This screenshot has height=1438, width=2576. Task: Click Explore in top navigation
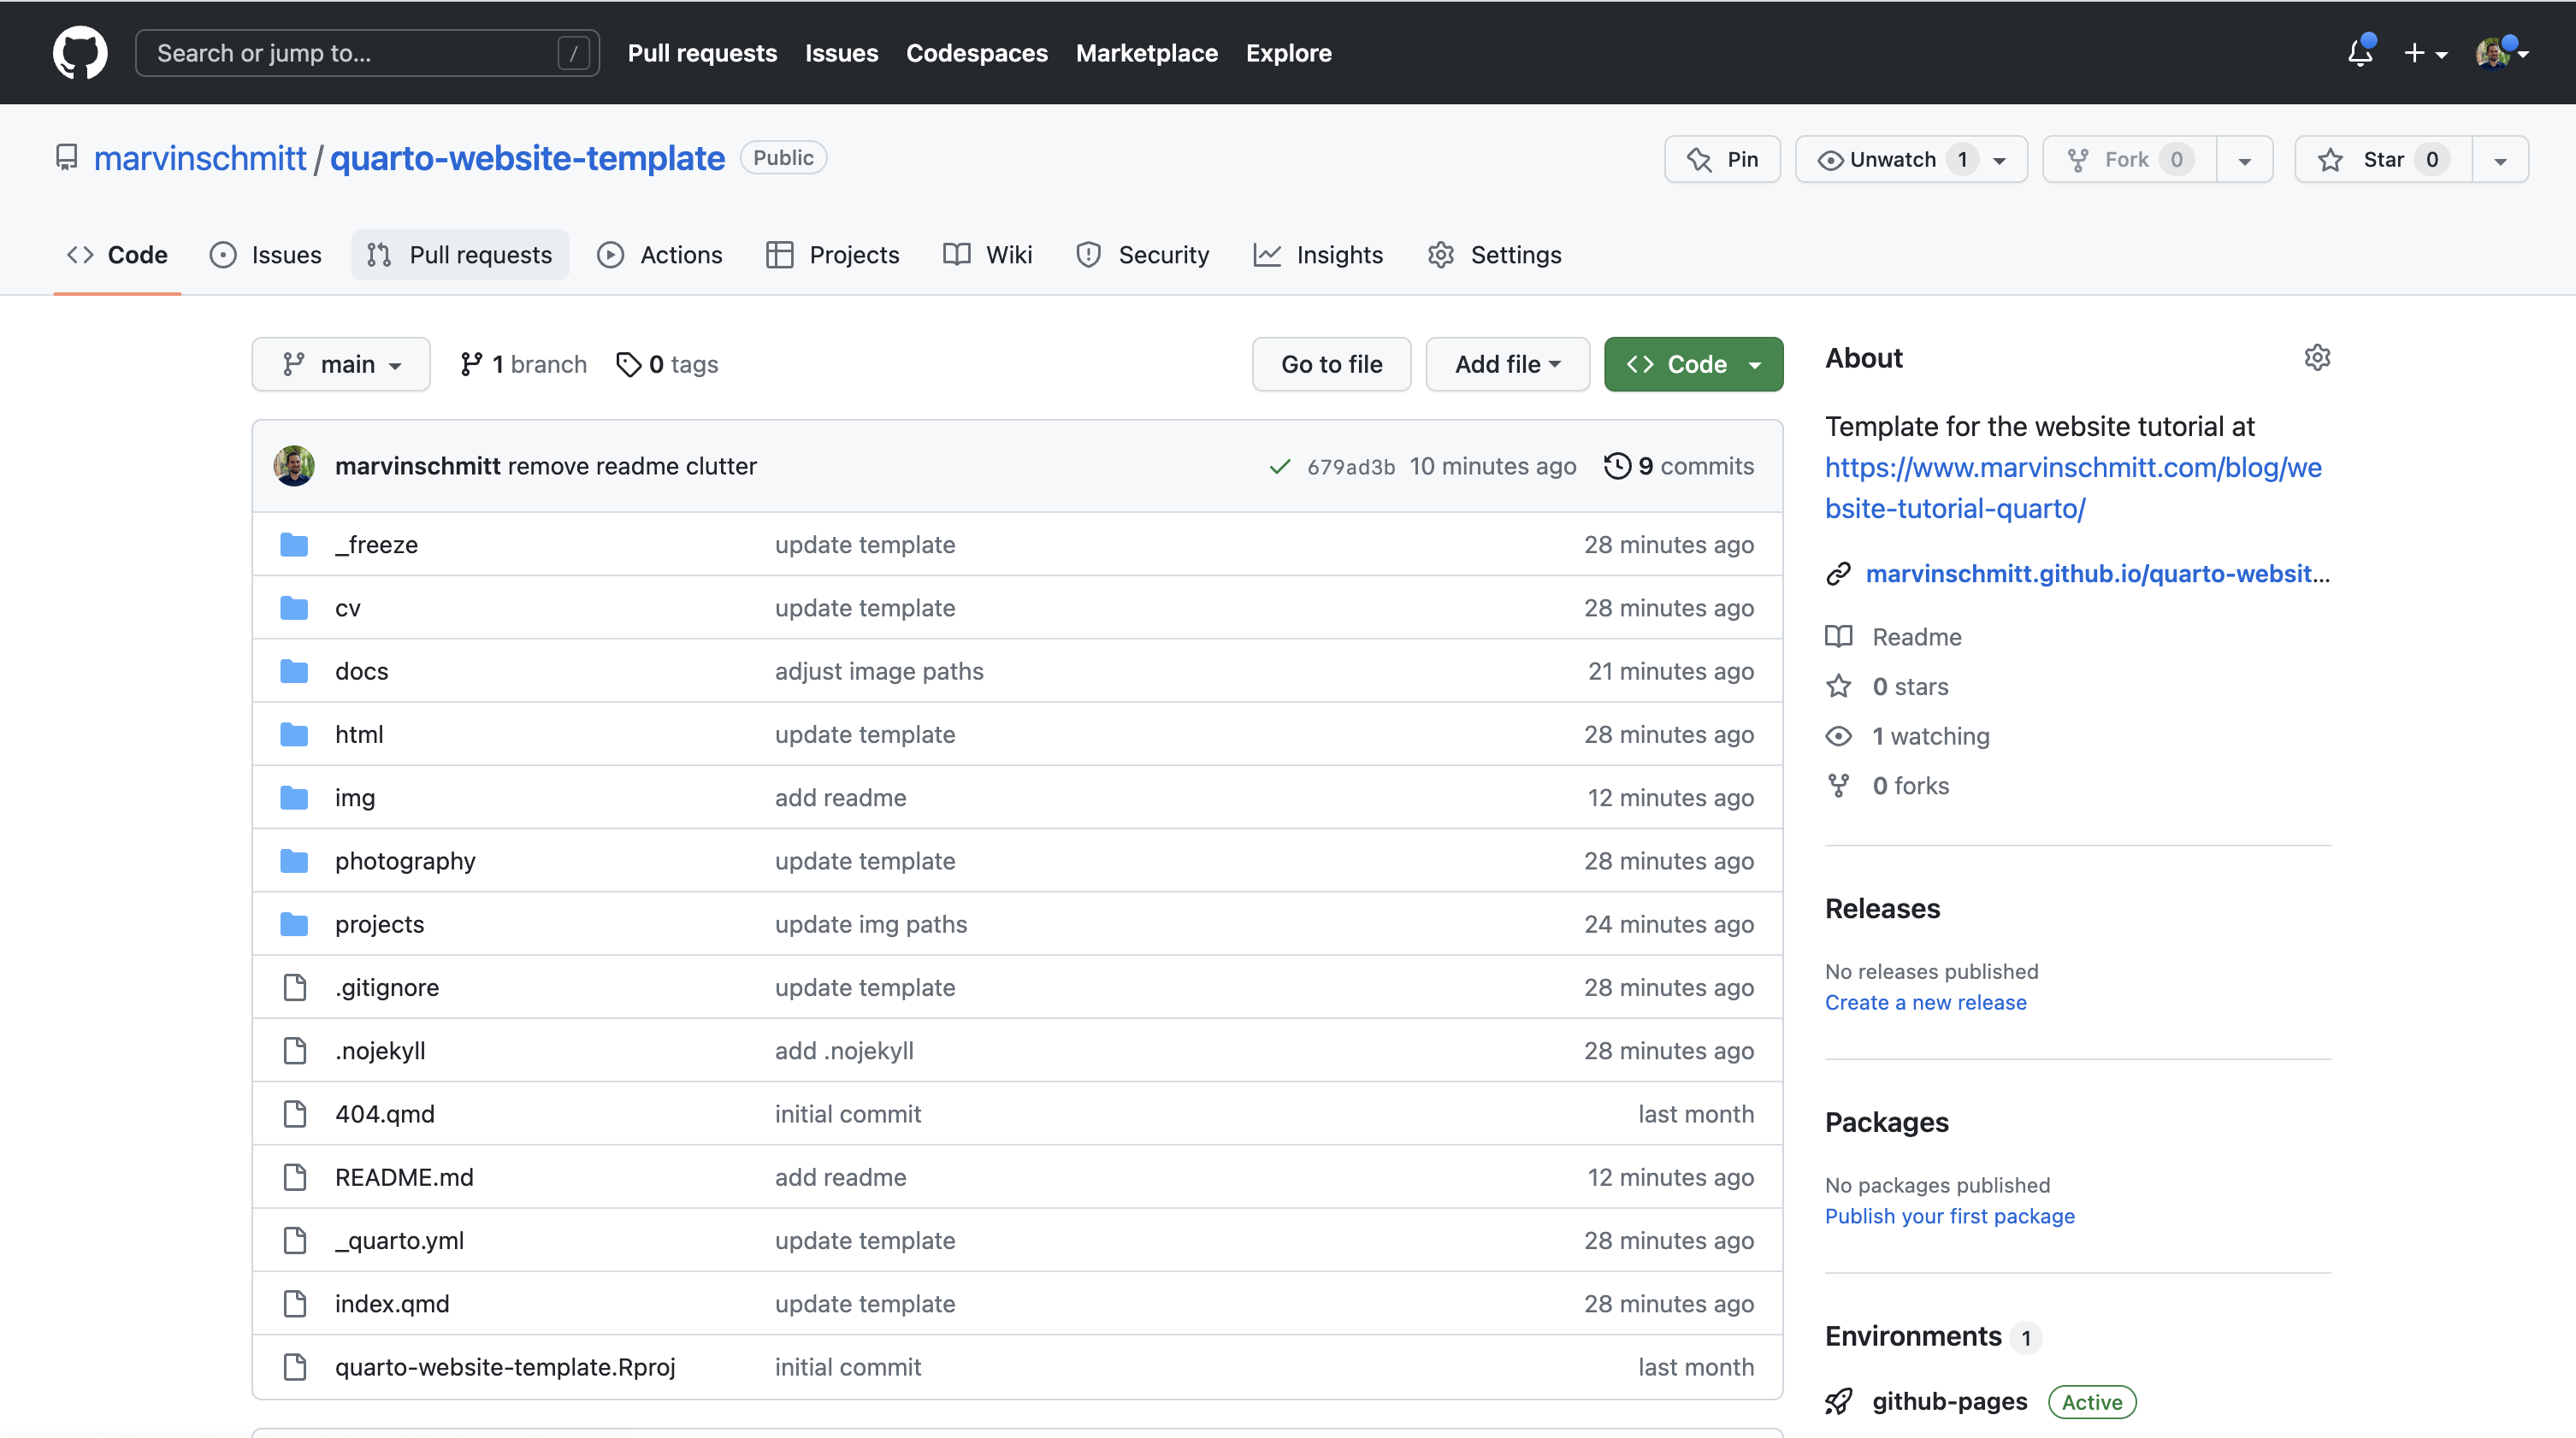click(x=1288, y=53)
